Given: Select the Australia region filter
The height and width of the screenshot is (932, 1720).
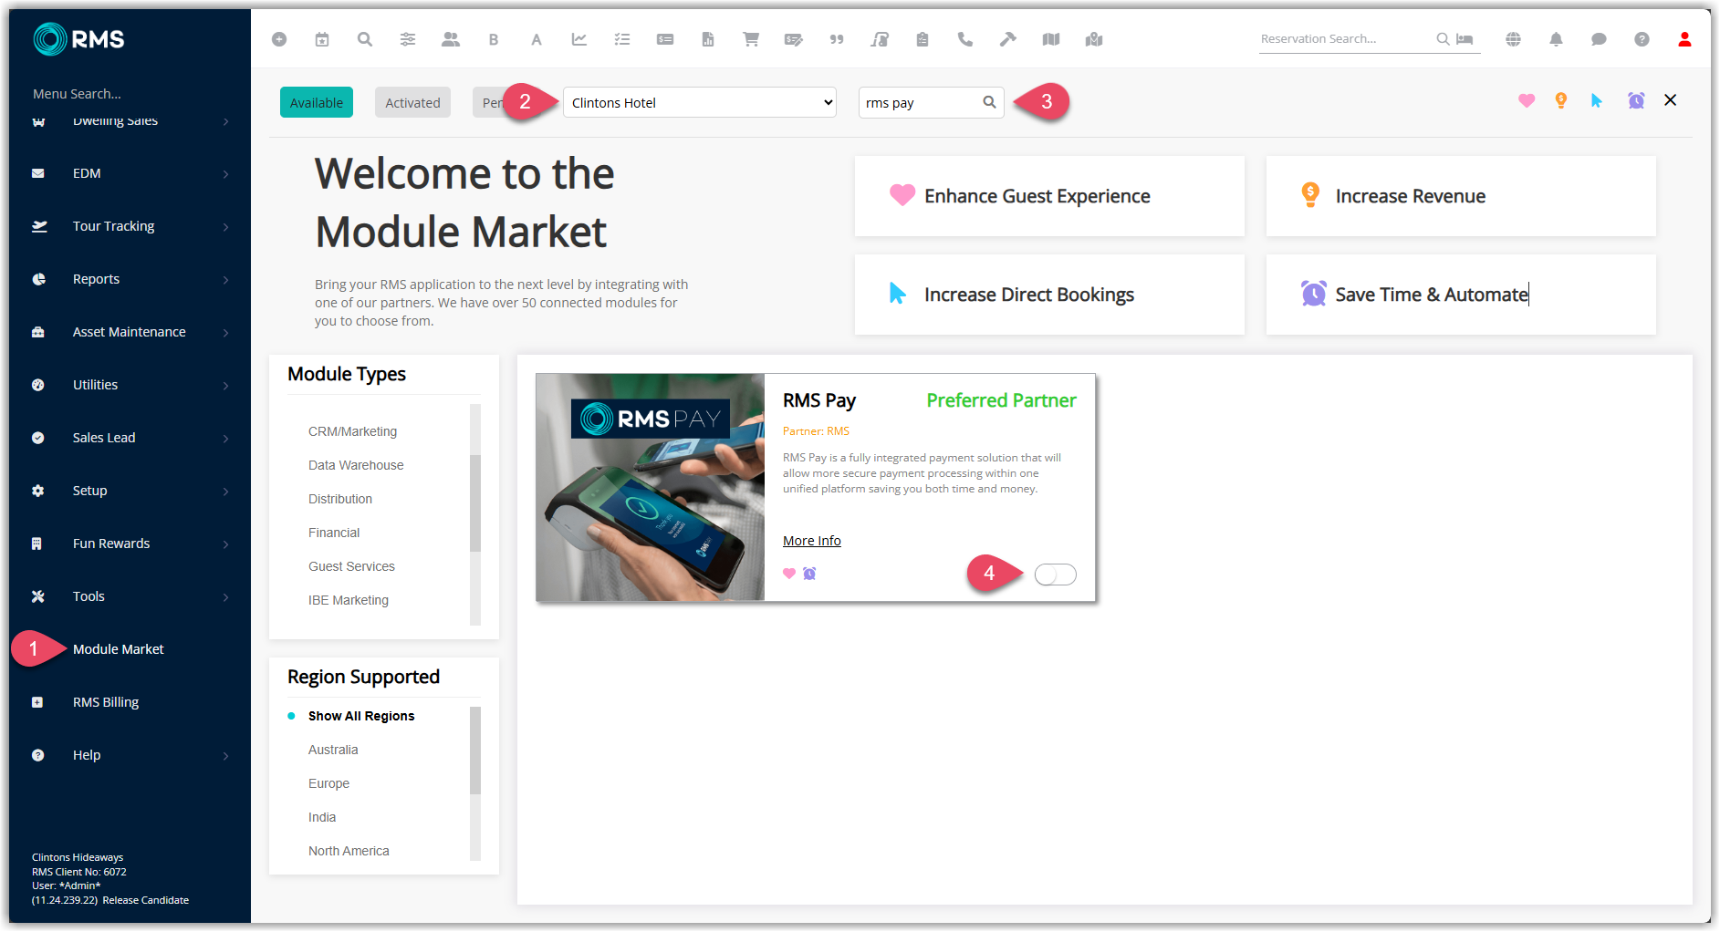Looking at the screenshot, I should (x=333, y=750).
